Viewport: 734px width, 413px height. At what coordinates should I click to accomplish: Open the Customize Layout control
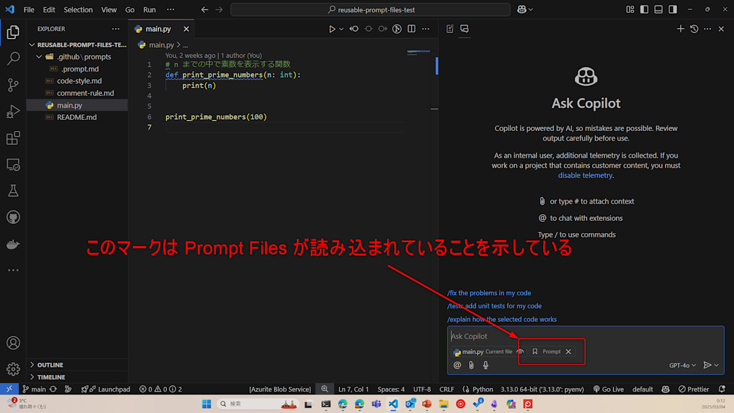[631, 10]
